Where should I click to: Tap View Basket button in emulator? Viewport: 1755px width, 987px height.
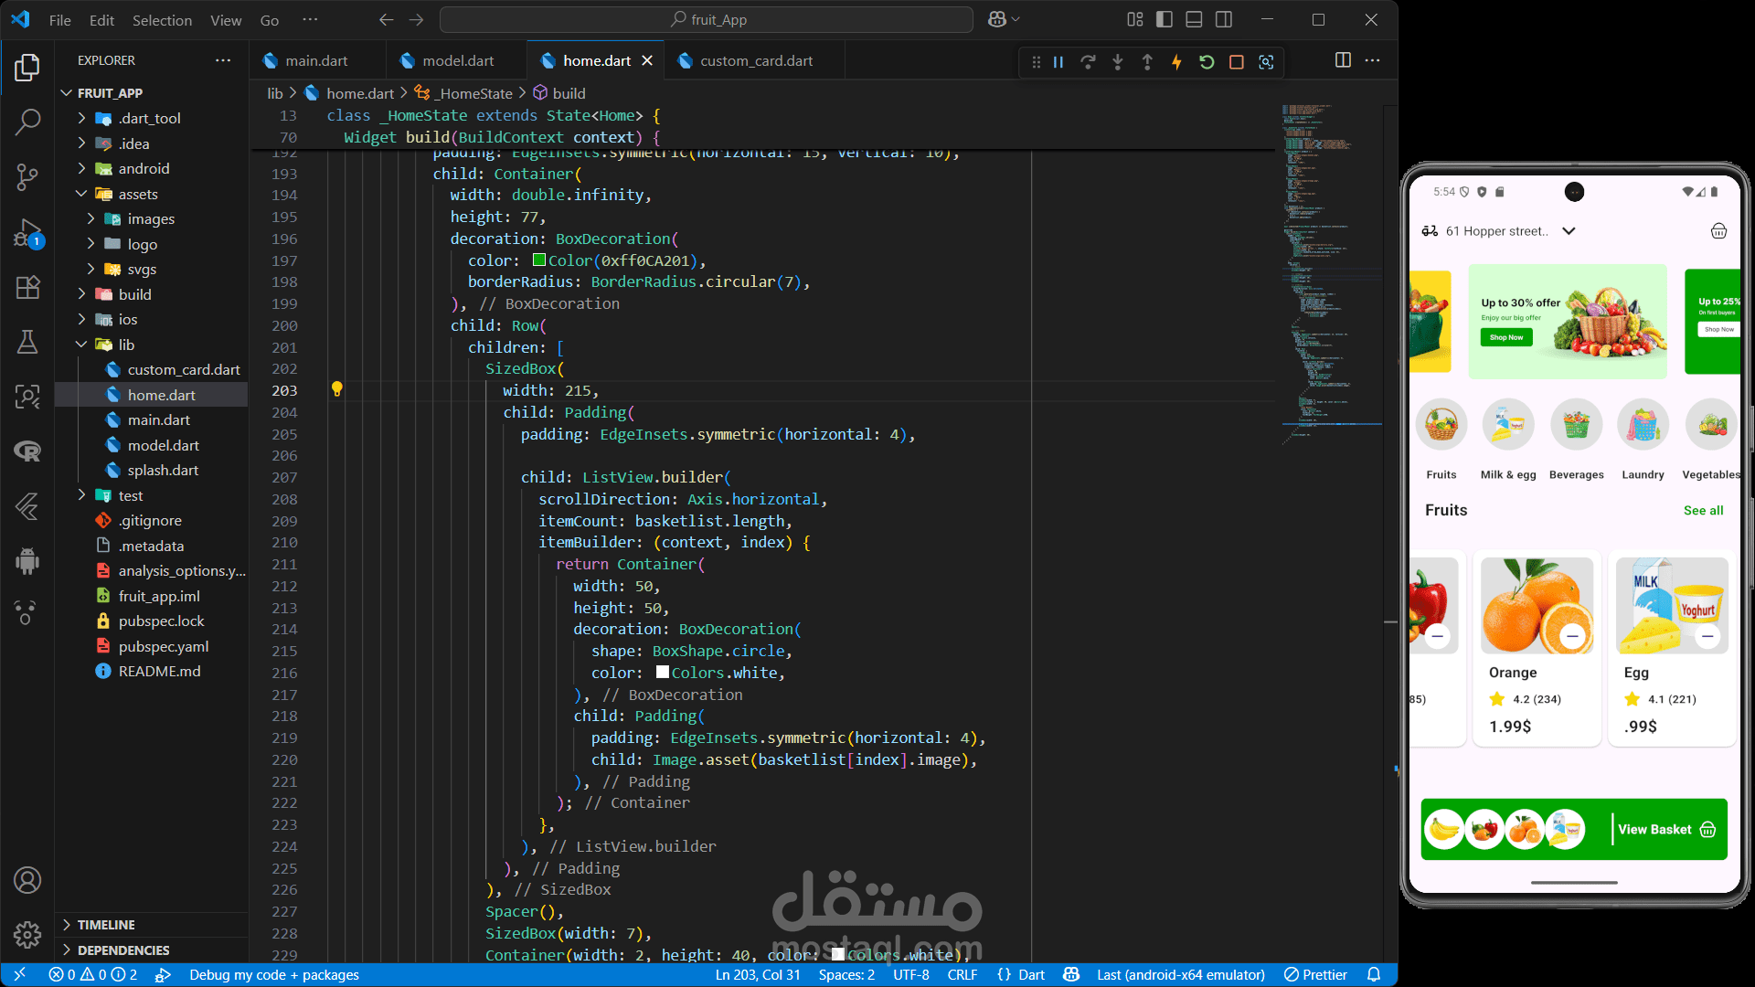(x=1666, y=830)
